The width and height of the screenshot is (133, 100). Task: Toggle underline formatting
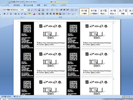pos(11,14)
